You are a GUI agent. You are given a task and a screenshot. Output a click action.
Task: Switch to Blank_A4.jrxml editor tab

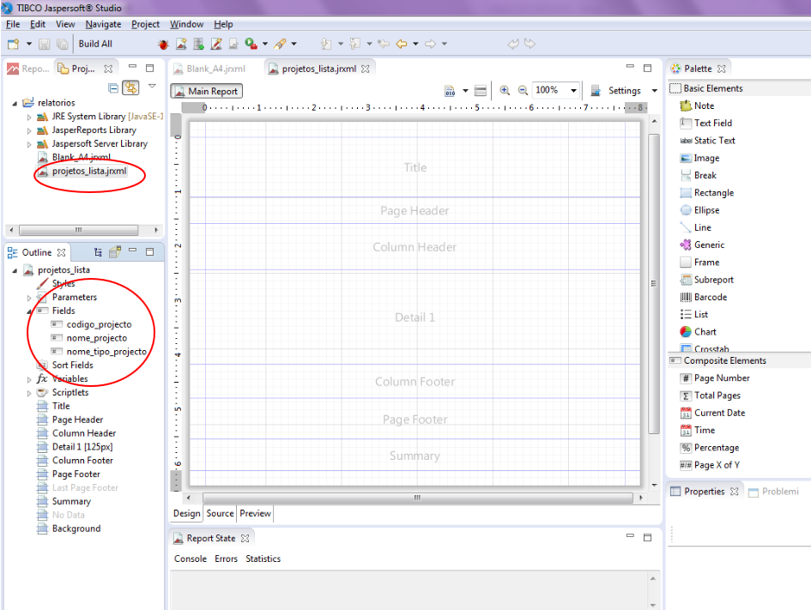coord(209,69)
